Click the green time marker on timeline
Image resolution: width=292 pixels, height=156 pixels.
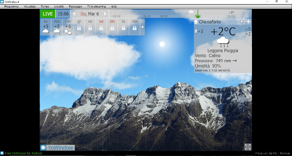[198, 16]
